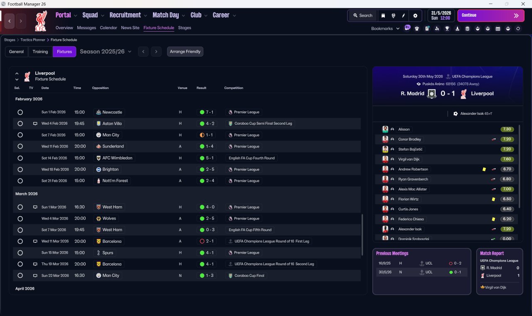Image resolution: width=532 pixels, height=316 pixels.
Task: Click the Liverpool club crest in header
Action: pos(41,21)
